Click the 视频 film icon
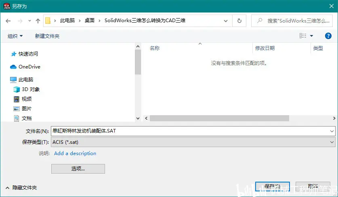 pyautogui.click(x=17, y=99)
